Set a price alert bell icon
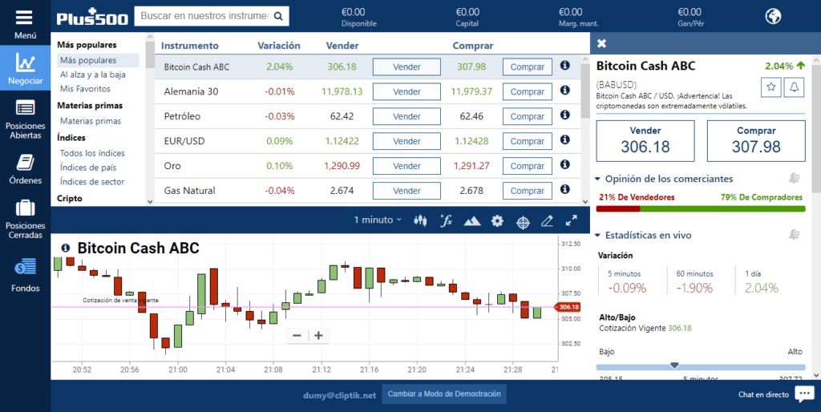Screen dimensions: 821x412 coord(795,87)
